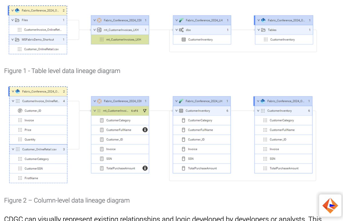343x221 pixels.
Task: Select CustomerCategory row under Customer_OnlineRetail.csv
Action: pyautogui.click(x=38, y=159)
